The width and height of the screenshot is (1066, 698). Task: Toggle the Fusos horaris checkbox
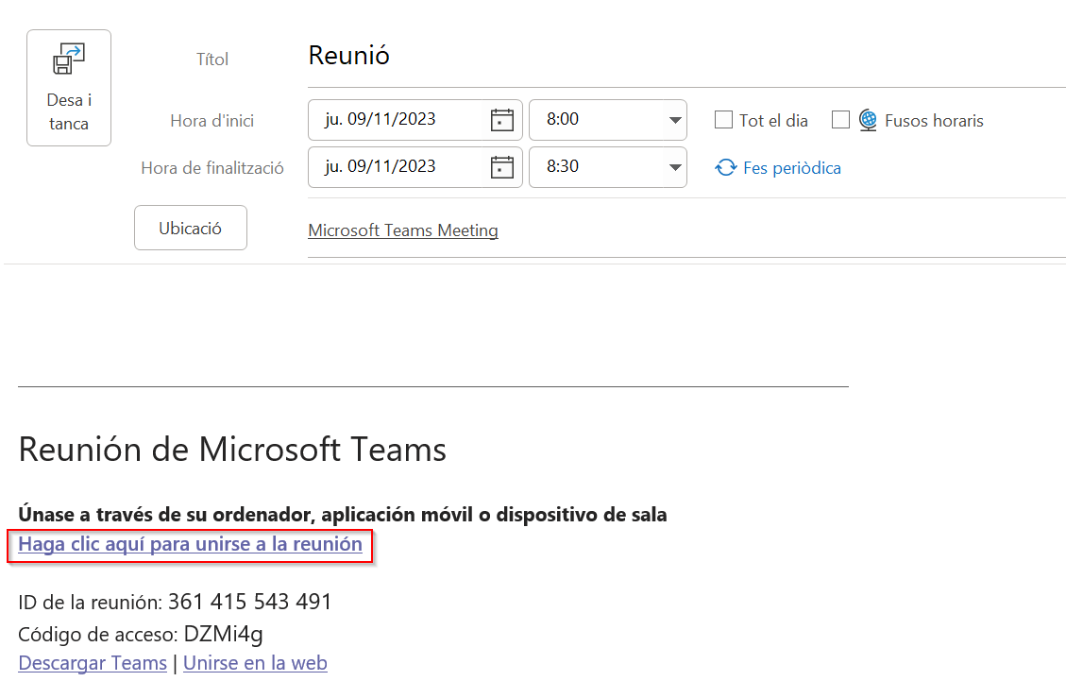click(841, 120)
